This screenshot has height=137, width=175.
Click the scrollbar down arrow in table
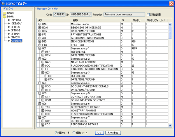(170, 125)
